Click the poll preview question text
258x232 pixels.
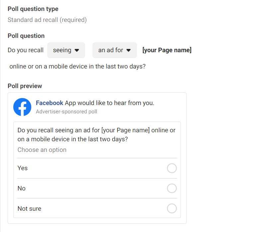(96, 135)
